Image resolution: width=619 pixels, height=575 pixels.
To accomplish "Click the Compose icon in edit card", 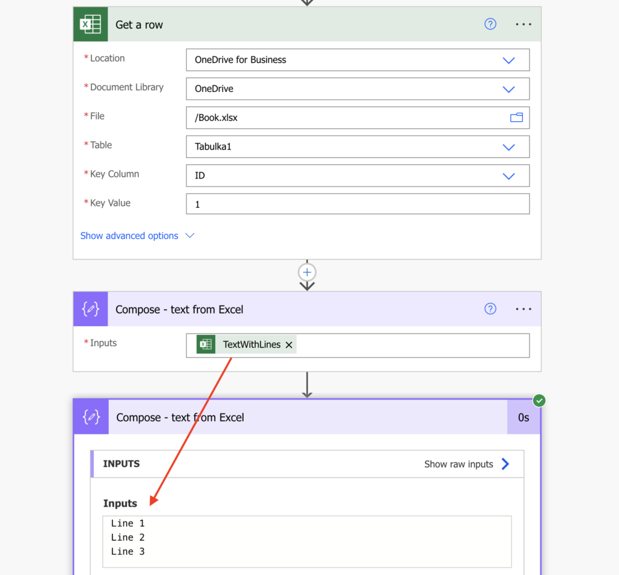I will (x=91, y=309).
